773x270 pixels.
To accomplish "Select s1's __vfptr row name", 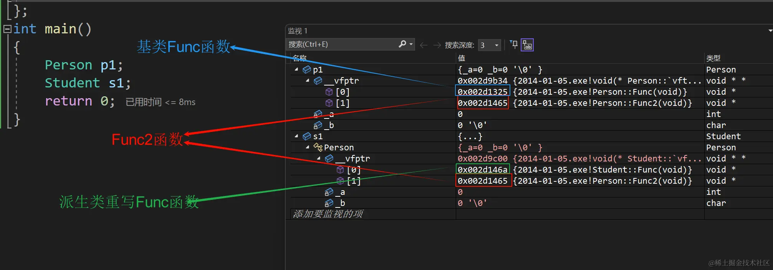I will pos(352,158).
